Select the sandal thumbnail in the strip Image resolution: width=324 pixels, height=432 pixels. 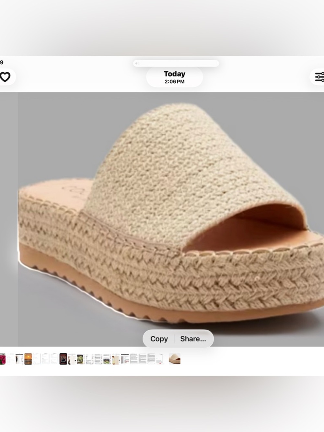tap(175, 359)
